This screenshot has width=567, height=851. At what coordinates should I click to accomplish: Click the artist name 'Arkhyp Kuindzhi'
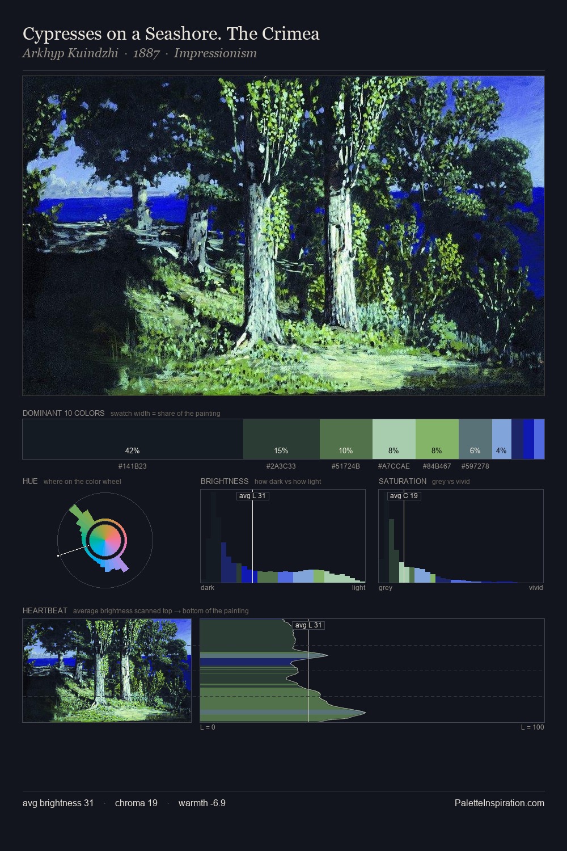tap(70, 53)
